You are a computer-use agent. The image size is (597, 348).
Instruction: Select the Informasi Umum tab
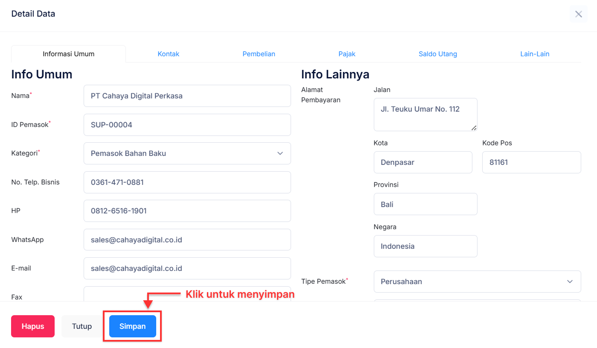tap(68, 54)
